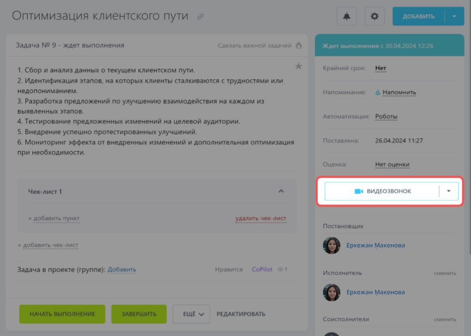The width and height of the screenshot is (471, 336).
Task: Start a Видеозвонок call
Action: [382, 191]
